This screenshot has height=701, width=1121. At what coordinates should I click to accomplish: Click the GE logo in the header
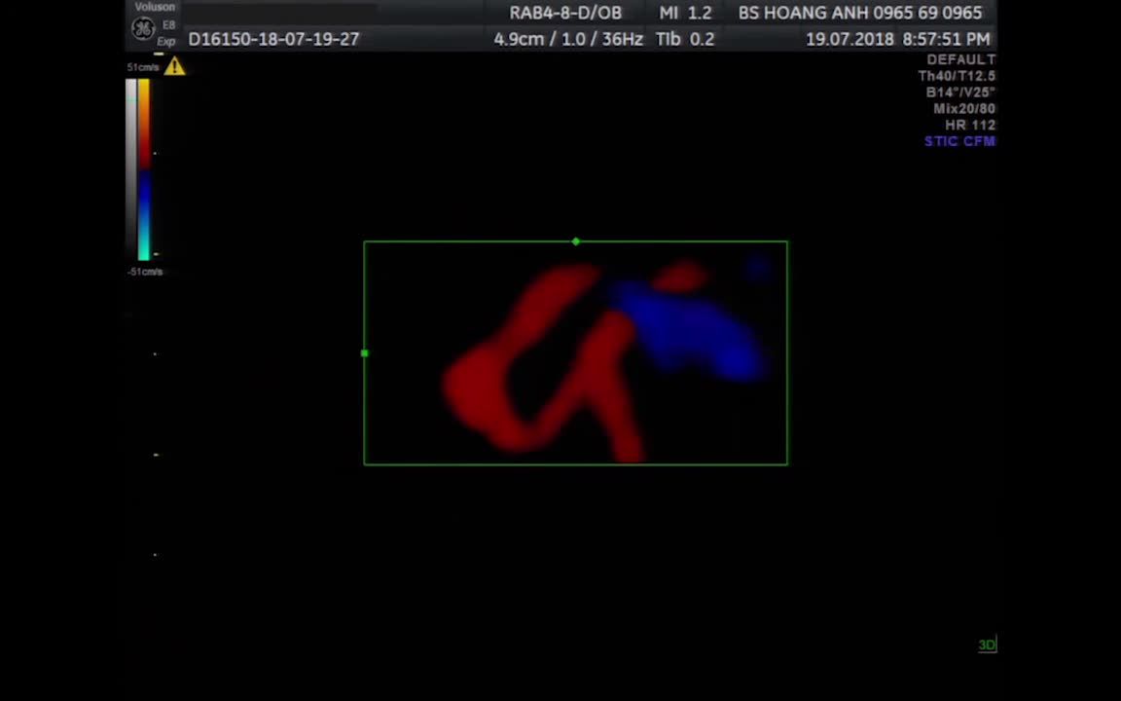143,29
